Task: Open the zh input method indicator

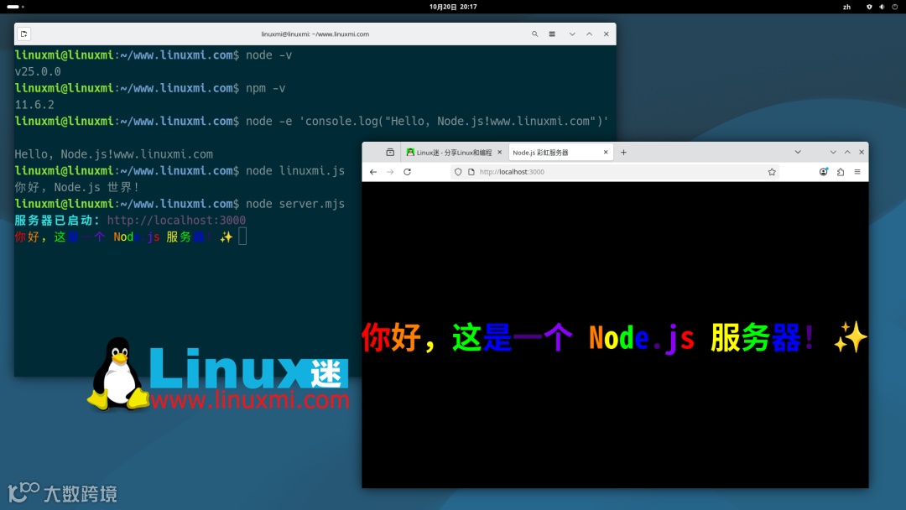Action: (x=846, y=7)
